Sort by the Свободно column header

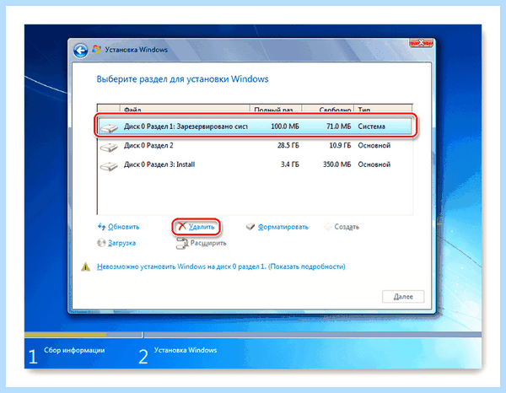(x=327, y=109)
